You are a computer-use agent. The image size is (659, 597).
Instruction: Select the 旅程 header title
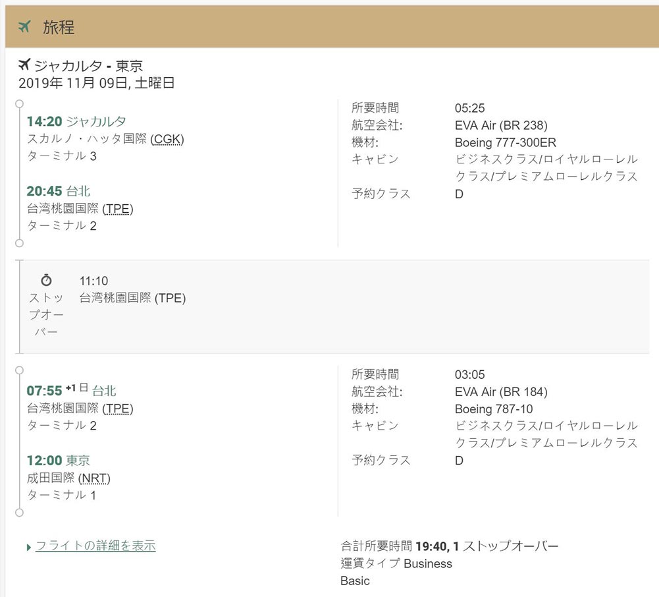[59, 28]
